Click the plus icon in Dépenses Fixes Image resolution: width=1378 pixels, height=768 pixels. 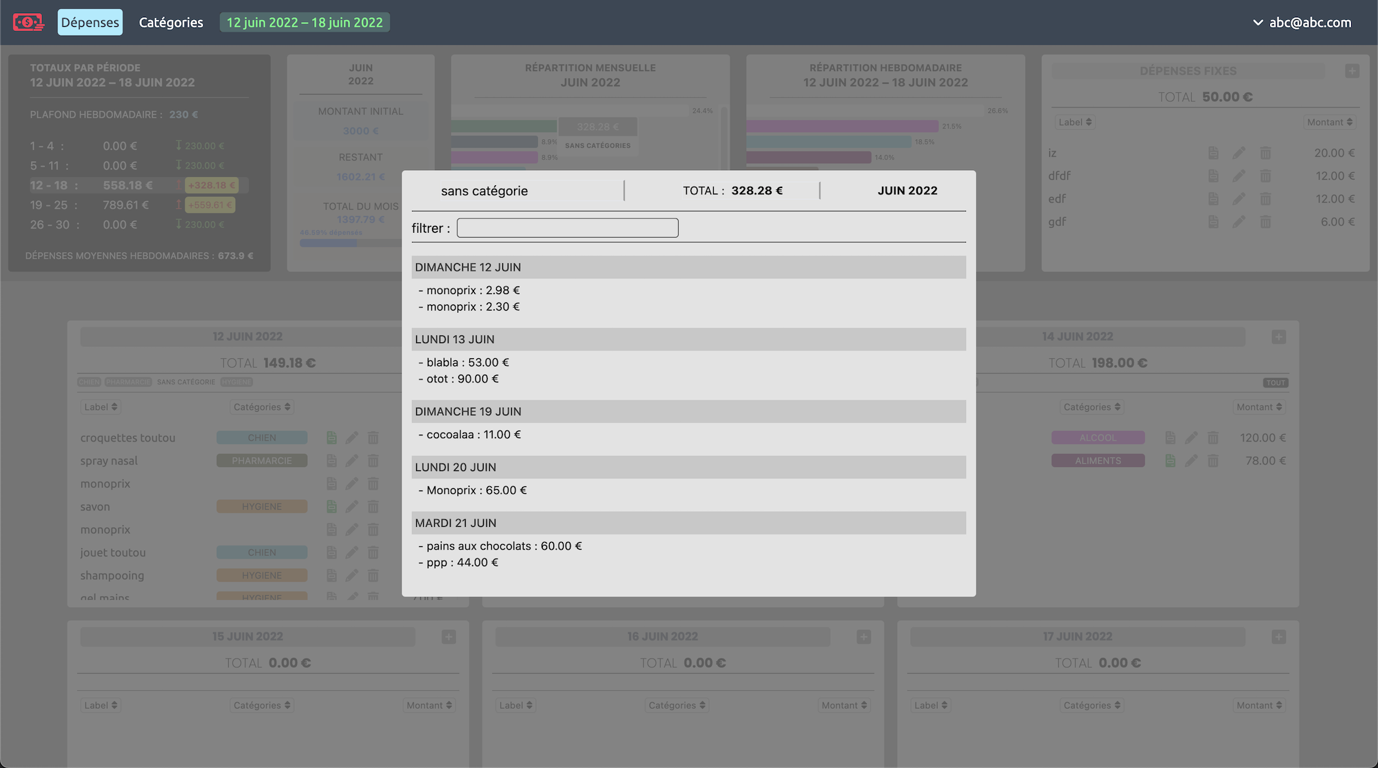click(1352, 71)
